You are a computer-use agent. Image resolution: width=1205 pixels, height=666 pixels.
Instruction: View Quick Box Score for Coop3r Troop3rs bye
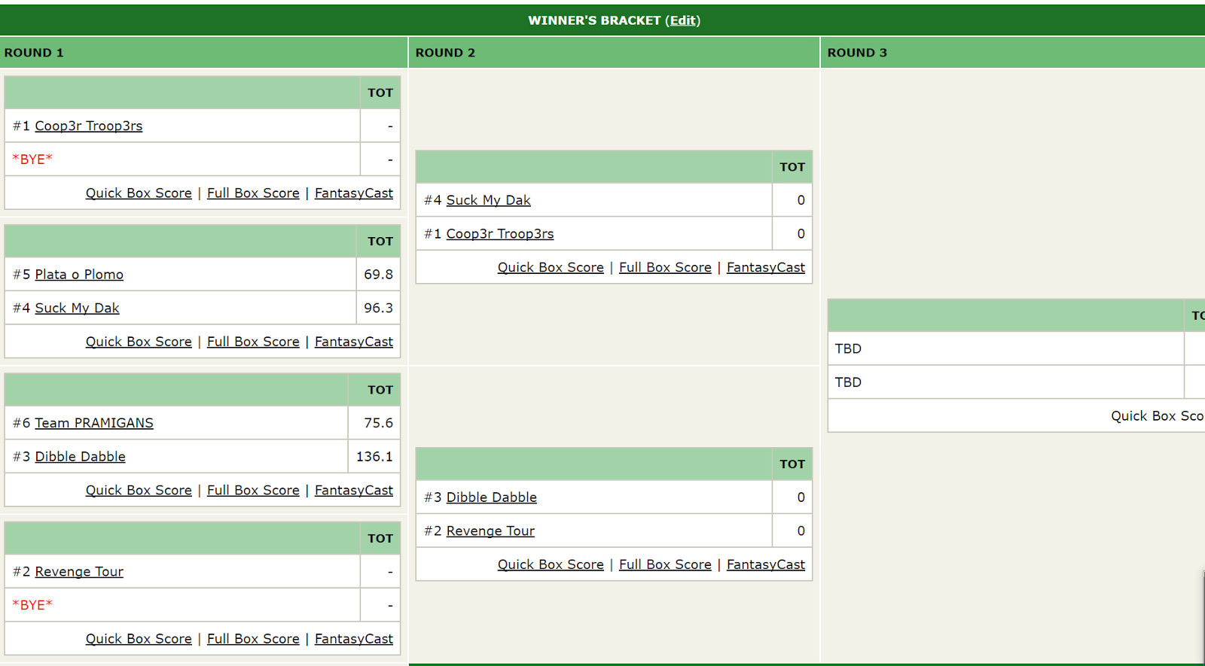point(139,193)
